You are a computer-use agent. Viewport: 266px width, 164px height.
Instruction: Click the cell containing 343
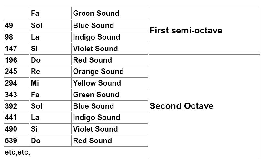[x=11, y=95]
